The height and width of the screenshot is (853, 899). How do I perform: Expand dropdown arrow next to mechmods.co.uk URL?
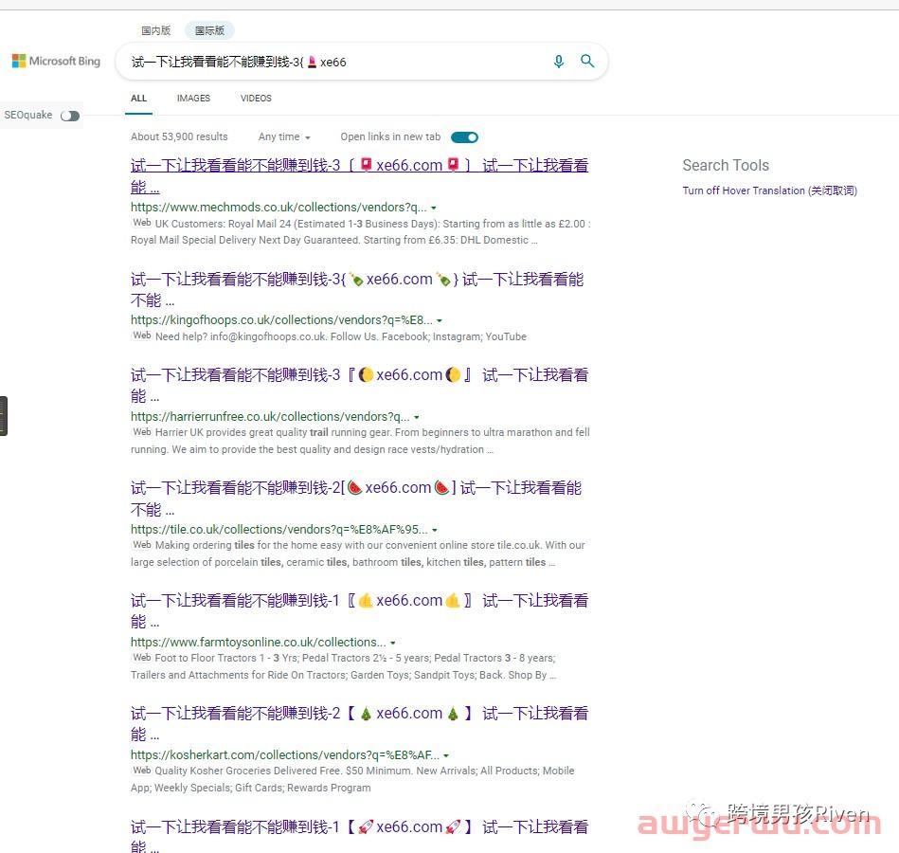(x=434, y=208)
